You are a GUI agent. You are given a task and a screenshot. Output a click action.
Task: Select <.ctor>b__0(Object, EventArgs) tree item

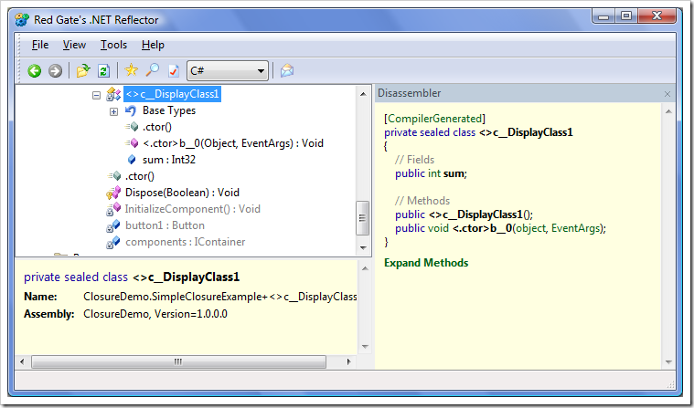(233, 143)
